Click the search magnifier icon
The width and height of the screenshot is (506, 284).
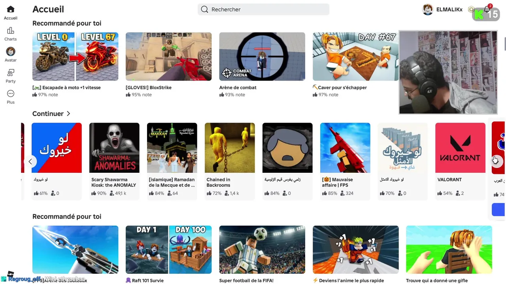coord(204,9)
